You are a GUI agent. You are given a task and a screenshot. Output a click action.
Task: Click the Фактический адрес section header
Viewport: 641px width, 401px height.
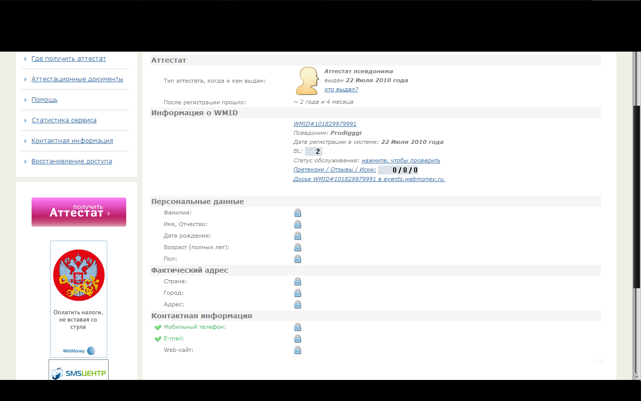click(190, 270)
